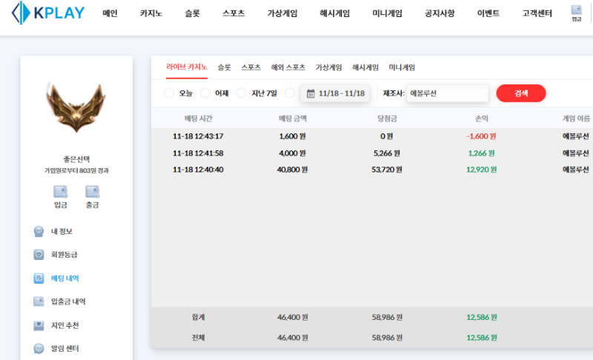The image size is (593, 360).
Task: Click the 11-18 12:40:40 bet row time
Action: [198, 170]
